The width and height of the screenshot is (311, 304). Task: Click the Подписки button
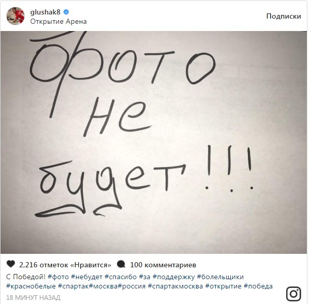point(284,16)
